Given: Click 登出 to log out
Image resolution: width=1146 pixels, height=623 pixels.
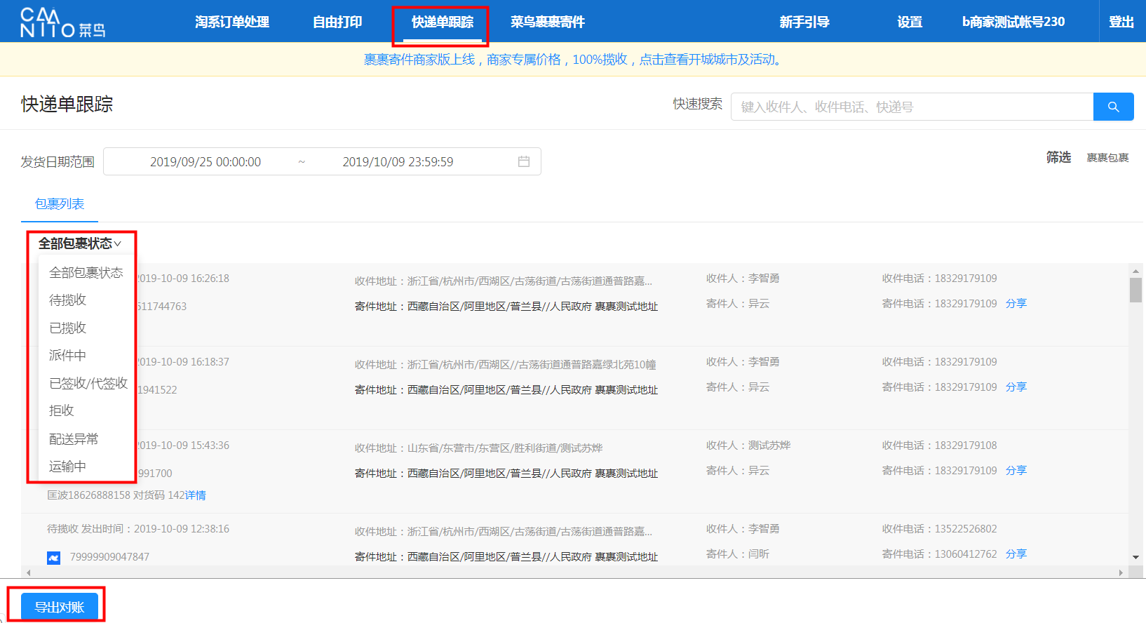Looking at the screenshot, I should coord(1121,22).
